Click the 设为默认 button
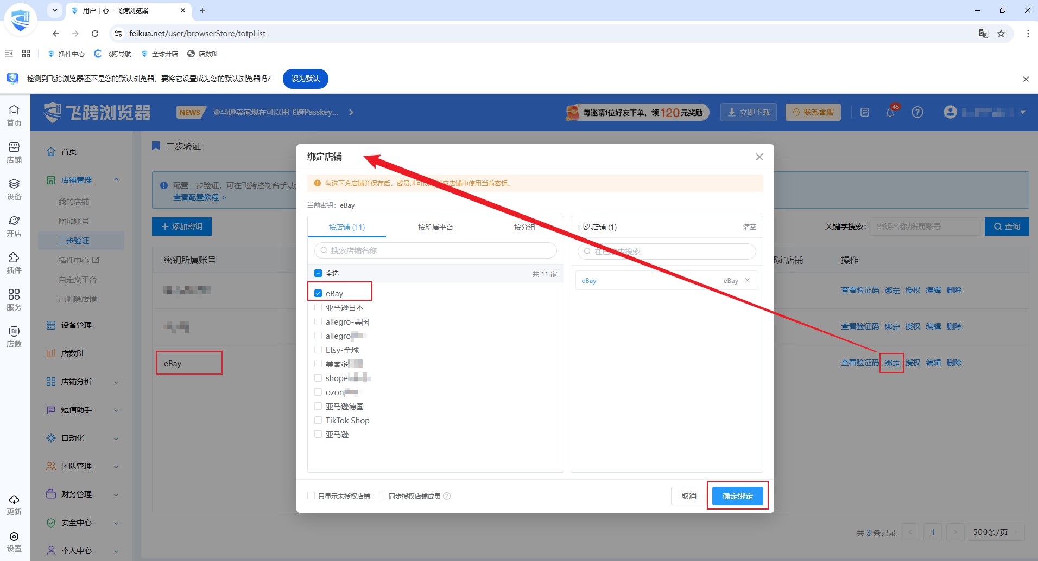Viewport: 1038px width, 561px height. click(x=306, y=79)
